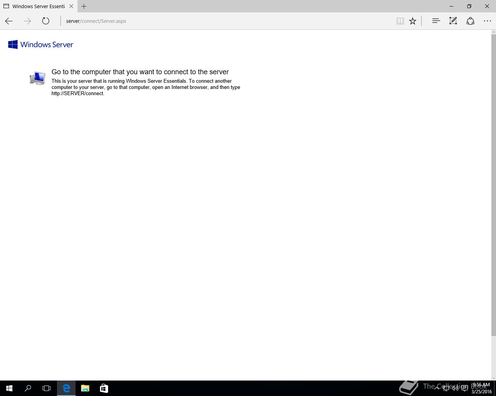Image resolution: width=496 pixels, height=396 pixels.
Task: Show hidden tray icons chevron
Action: click(437, 388)
